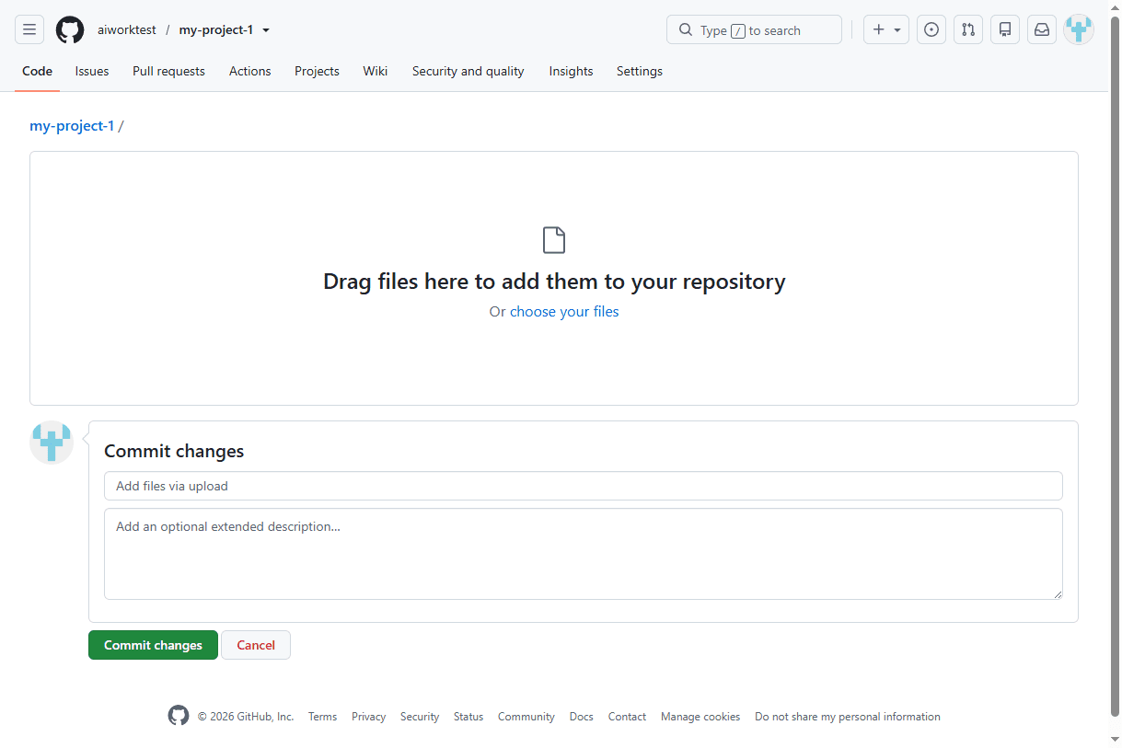Click the aiworktest owner link
Screen dimensions: 1122x748
tap(127, 29)
